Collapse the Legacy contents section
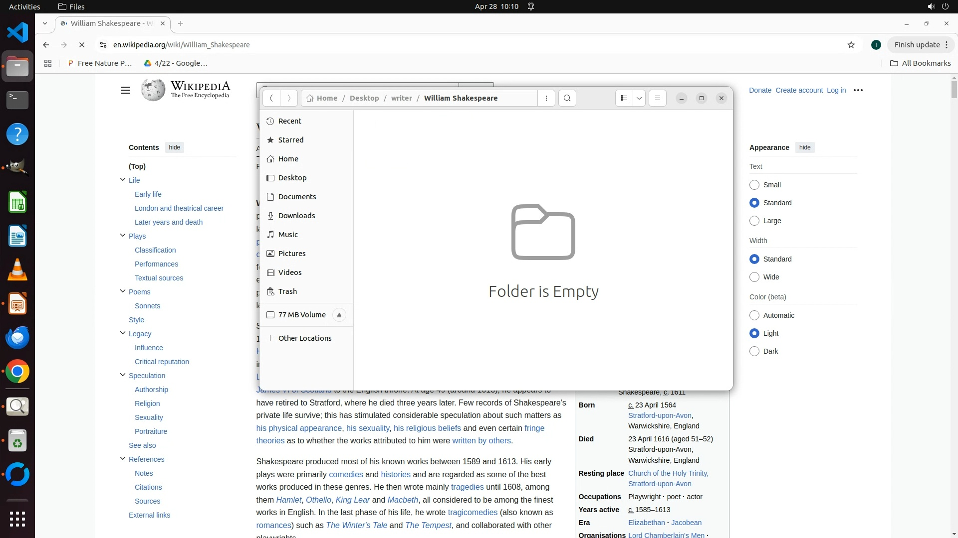This screenshot has height=538, width=958. coord(123,333)
